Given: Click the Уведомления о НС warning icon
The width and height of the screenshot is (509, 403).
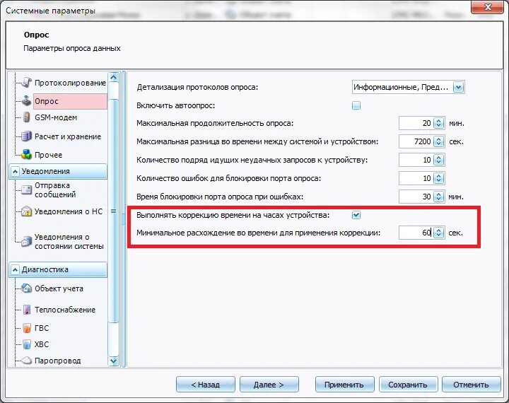Looking at the screenshot, I should click(27, 211).
